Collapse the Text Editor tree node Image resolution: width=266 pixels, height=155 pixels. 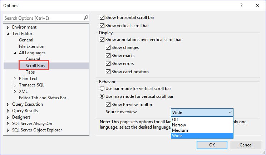click(8, 34)
